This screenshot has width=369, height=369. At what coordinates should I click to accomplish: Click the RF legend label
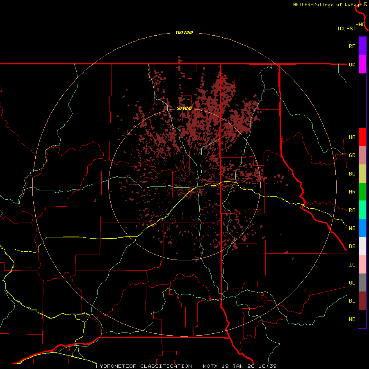352,46
